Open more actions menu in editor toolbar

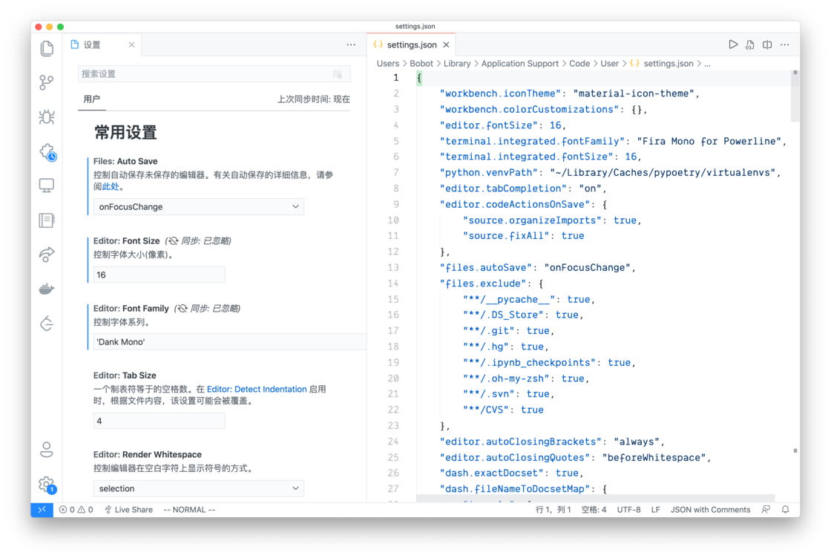[x=785, y=44]
